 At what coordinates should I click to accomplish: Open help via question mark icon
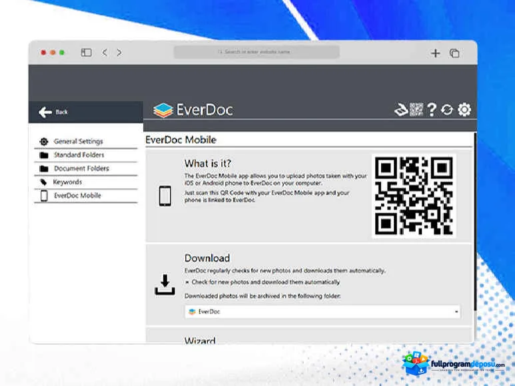point(432,110)
